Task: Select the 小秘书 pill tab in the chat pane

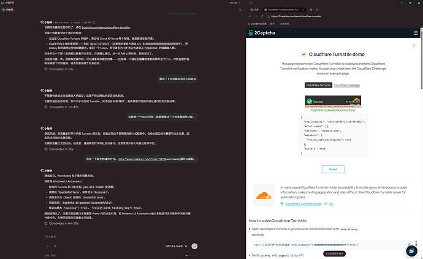Action: 8,10
